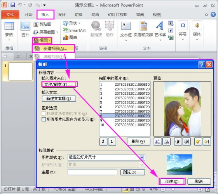Screen dimensions: 218x194
Task: Click the 取消 cancel button
Action: pos(199,181)
